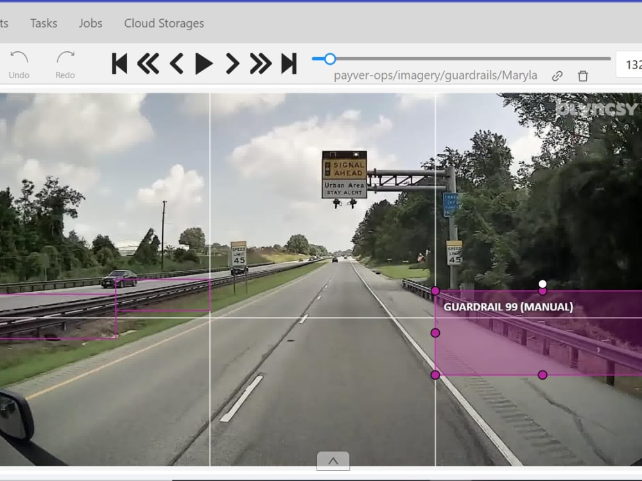The image size is (642, 481).
Task: Redo the last annotation action
Action: (65, 65)
